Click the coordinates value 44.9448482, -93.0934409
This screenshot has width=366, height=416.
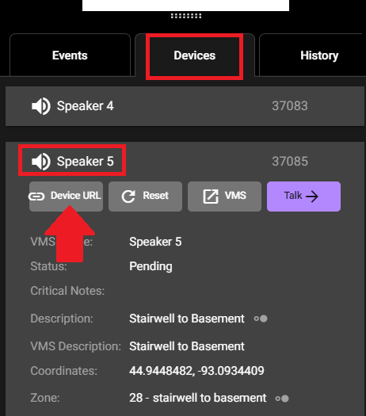pyautogui.click(x=196, y=371)
